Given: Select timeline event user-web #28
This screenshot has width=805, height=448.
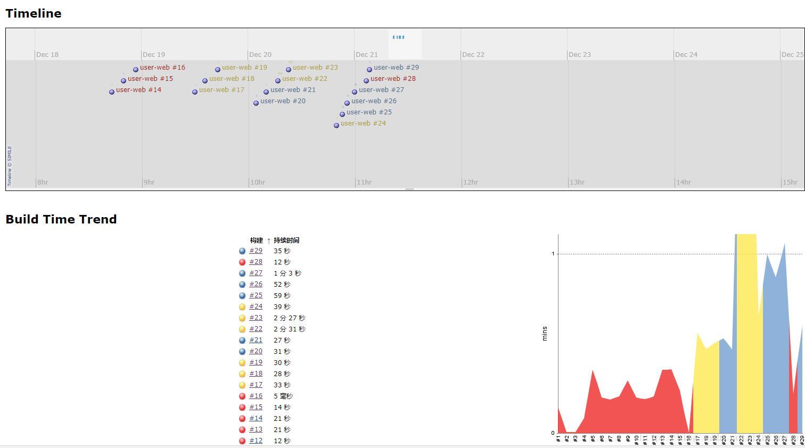Looking at the screenshot, I should pos(393,79).
